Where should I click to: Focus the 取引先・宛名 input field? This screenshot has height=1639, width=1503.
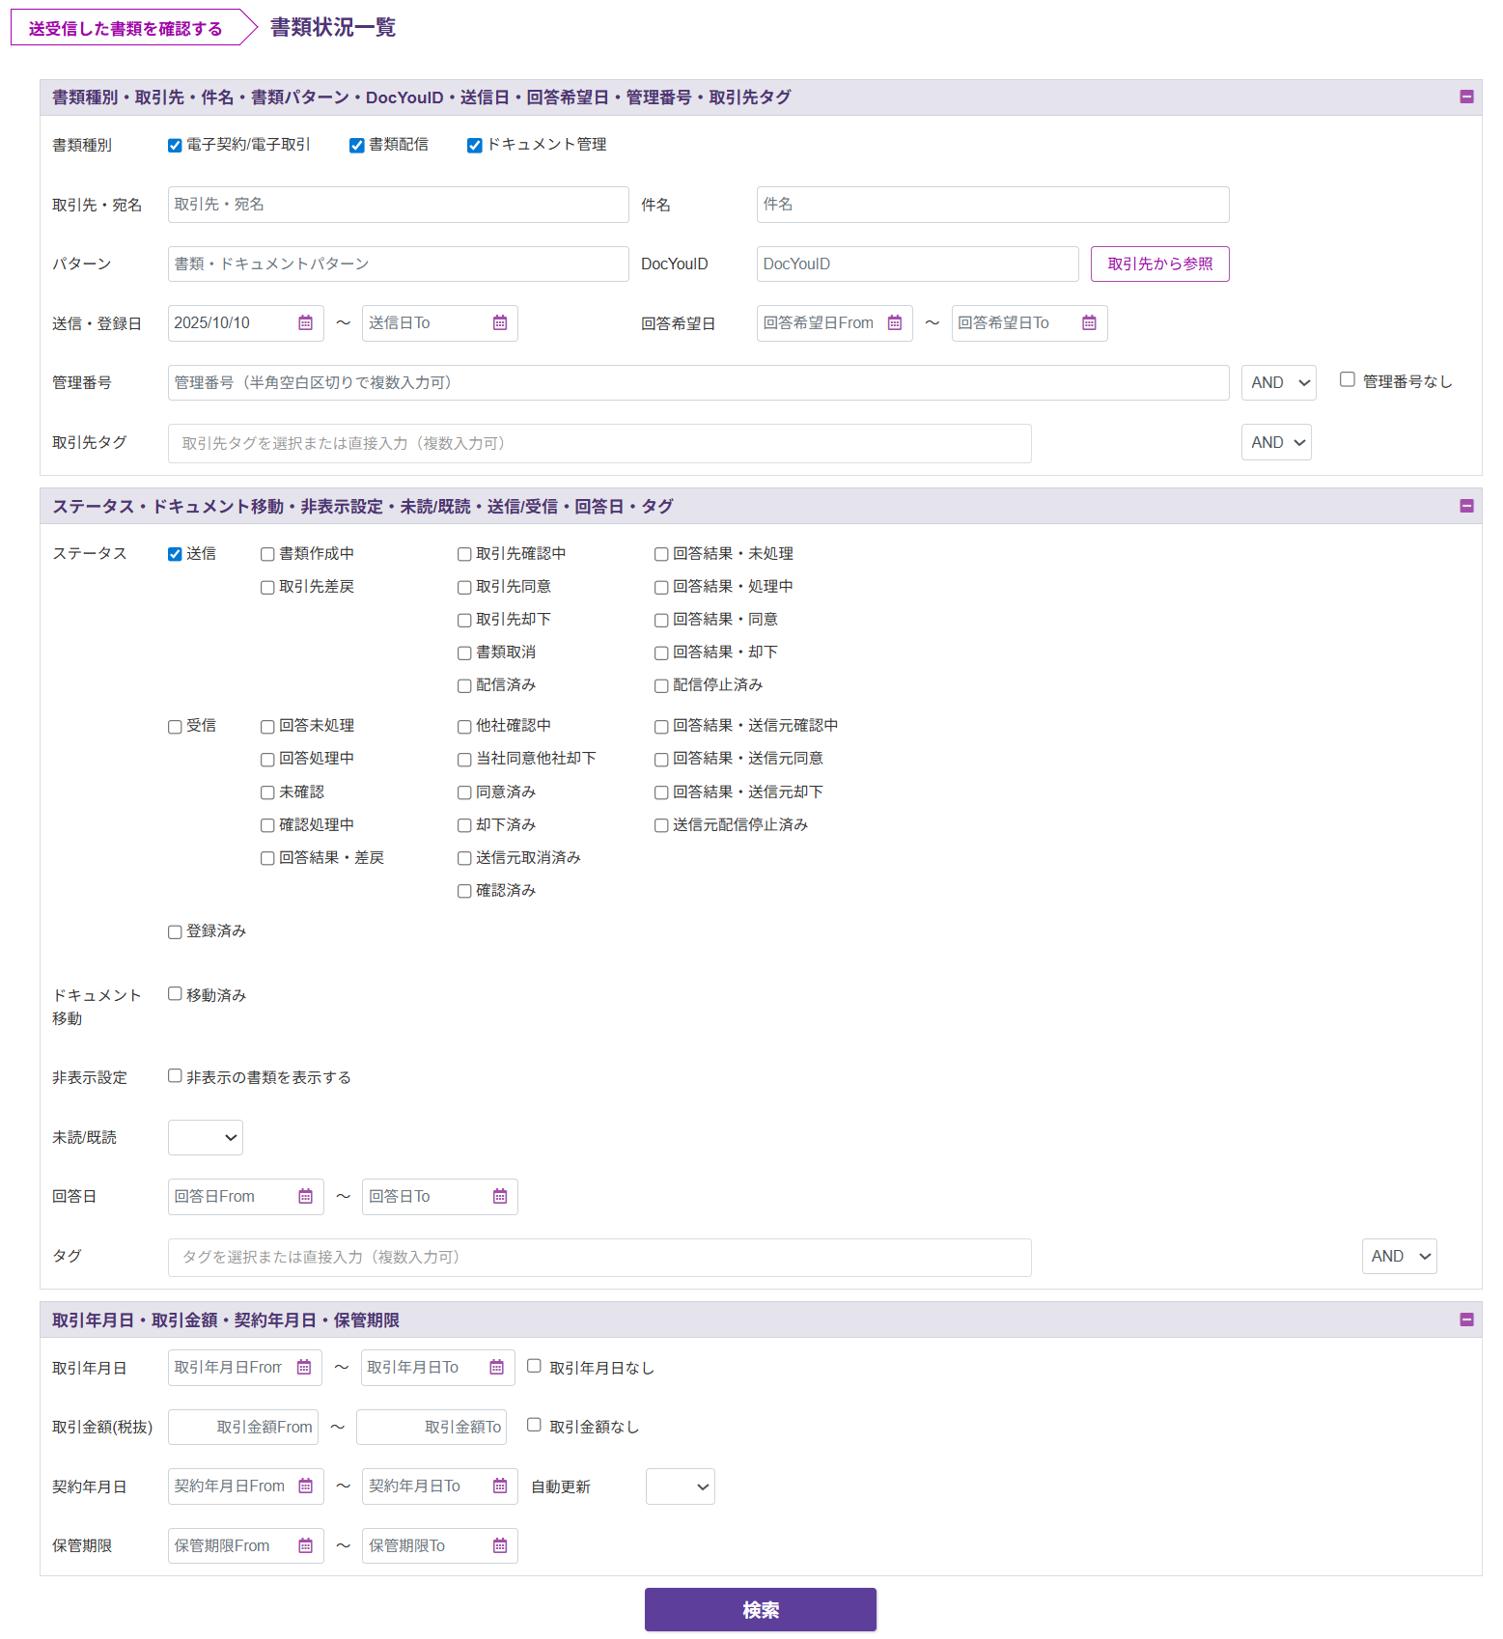[399, 205]
